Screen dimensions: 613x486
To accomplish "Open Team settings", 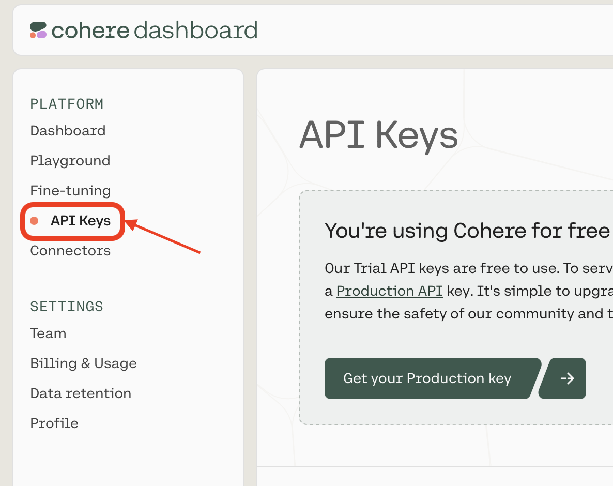I will click(49, 333).
